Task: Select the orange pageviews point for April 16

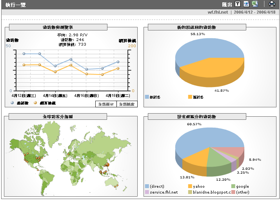Action: click(x=87, y=74)
